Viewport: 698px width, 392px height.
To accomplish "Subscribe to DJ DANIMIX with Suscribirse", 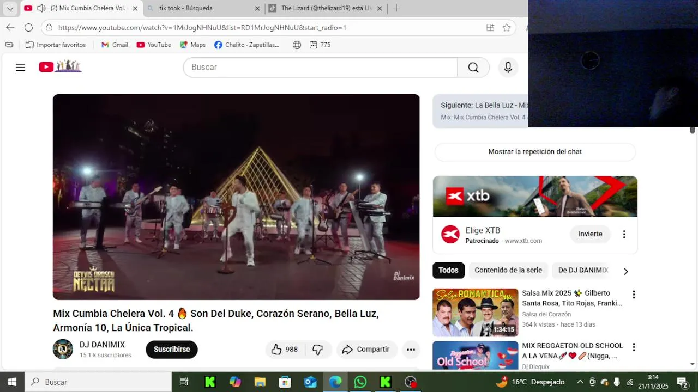I will pyautogui.click(x=172, y=350).
